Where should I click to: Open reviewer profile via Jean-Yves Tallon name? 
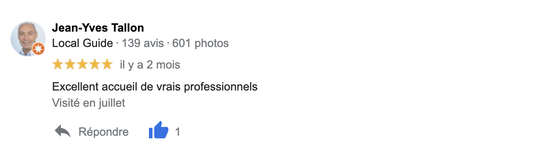(98, 28)
